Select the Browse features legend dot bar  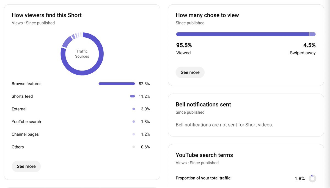[x=117, y=84]
